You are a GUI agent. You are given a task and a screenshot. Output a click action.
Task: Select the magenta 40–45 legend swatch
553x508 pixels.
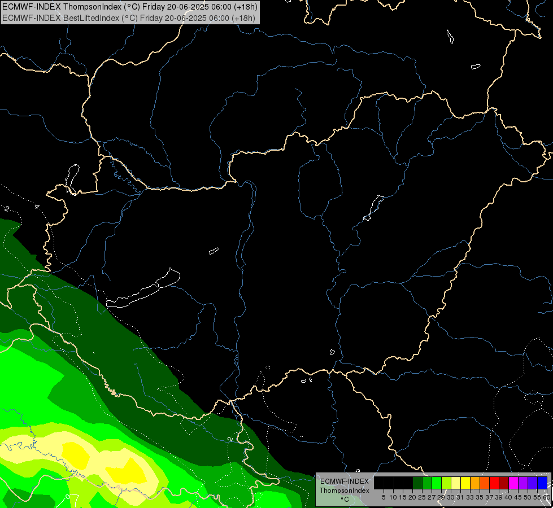[x=513, y=483]
